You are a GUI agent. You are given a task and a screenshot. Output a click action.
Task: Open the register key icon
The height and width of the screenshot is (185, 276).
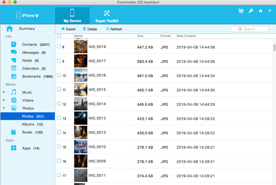point(251,11)
